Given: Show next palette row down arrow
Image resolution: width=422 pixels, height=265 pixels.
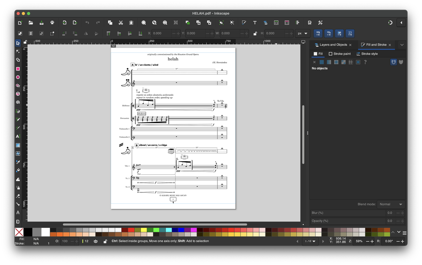Looking at the screenshot, I should [x=399, y=232].
